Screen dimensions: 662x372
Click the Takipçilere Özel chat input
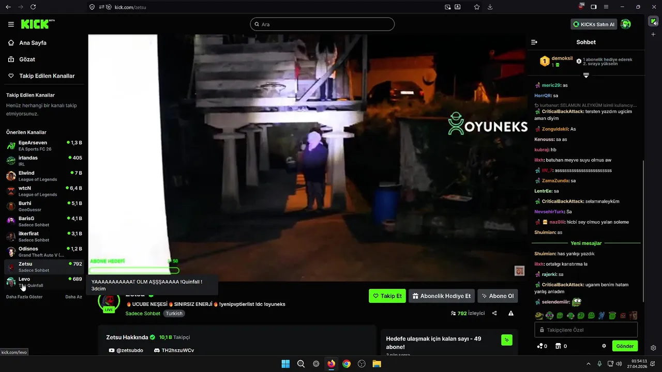click(586, 330)
